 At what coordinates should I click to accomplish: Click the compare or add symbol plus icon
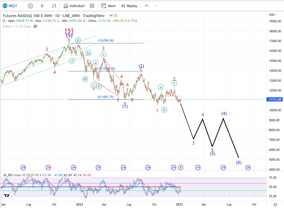click(x=30, y=6)
